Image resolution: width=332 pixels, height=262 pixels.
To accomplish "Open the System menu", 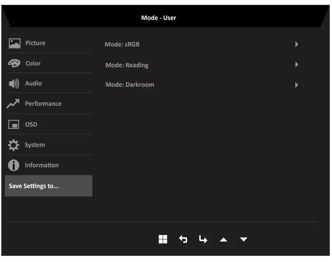I will (x=49, y=145).
